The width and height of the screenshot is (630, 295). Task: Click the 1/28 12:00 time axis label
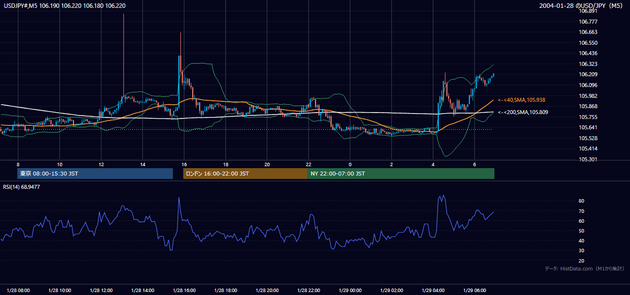[101, 291]
